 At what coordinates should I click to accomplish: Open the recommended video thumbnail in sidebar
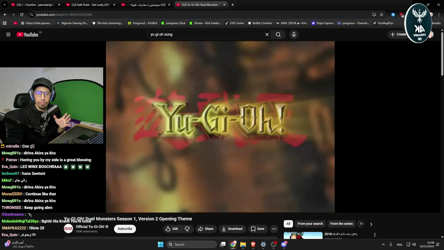303,235
